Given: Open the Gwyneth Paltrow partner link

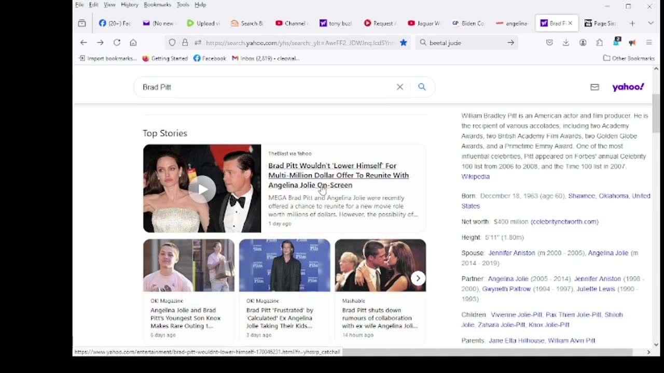Looking at the screenshot, I should pos(506,289).
